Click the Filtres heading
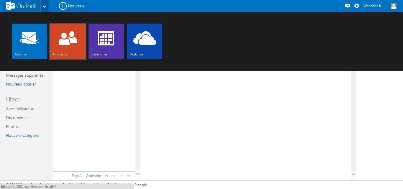The width and height of the screenshot is (403, 189). click(13, 99)
